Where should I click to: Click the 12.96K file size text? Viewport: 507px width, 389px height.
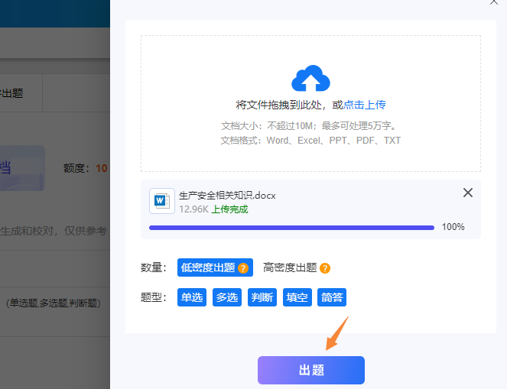point(194,209)
